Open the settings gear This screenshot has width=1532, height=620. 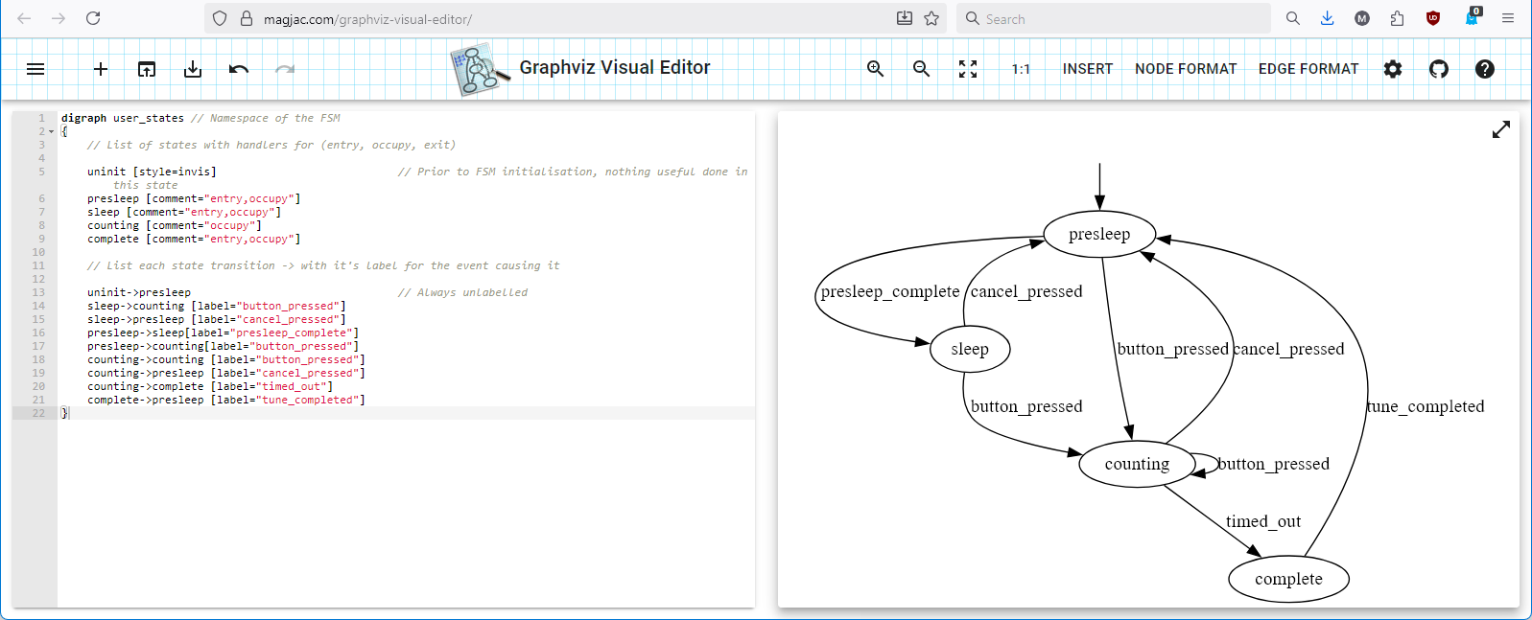[1393, 69]
